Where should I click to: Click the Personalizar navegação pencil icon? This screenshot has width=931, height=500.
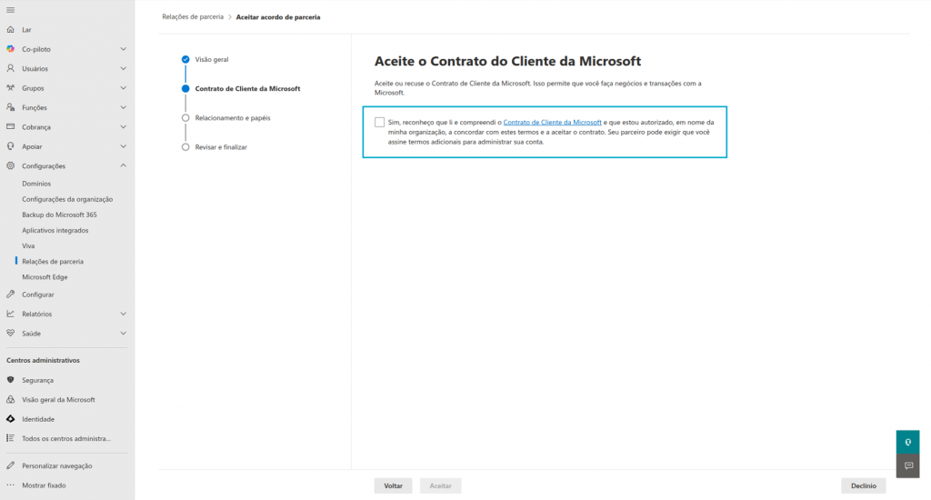coord(11,465)
